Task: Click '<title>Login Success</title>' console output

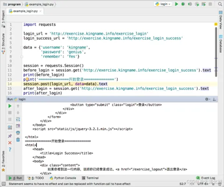Action: (66, 153)
